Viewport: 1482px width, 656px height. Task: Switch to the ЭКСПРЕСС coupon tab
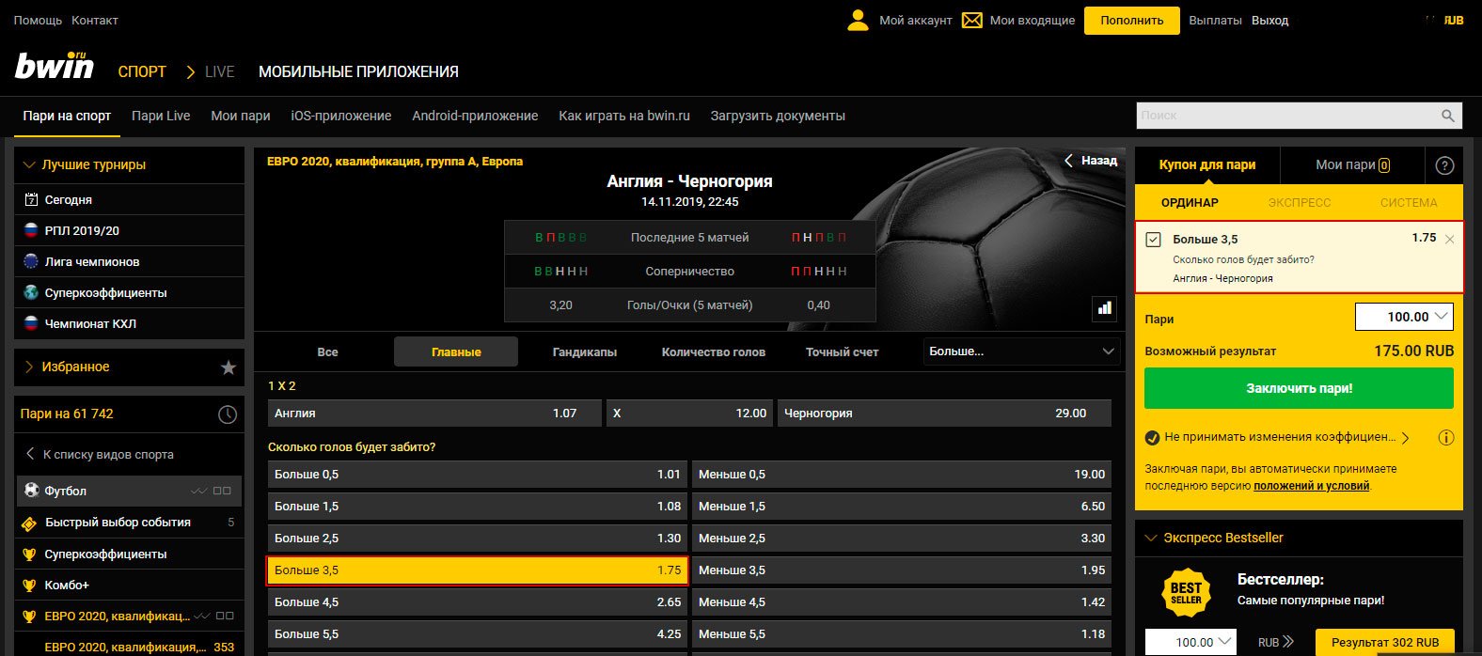(x=1299, y=202)
